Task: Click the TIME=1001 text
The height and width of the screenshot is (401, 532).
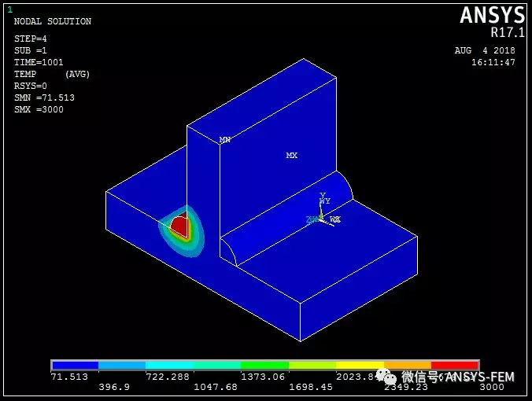Action: point(39,62)
